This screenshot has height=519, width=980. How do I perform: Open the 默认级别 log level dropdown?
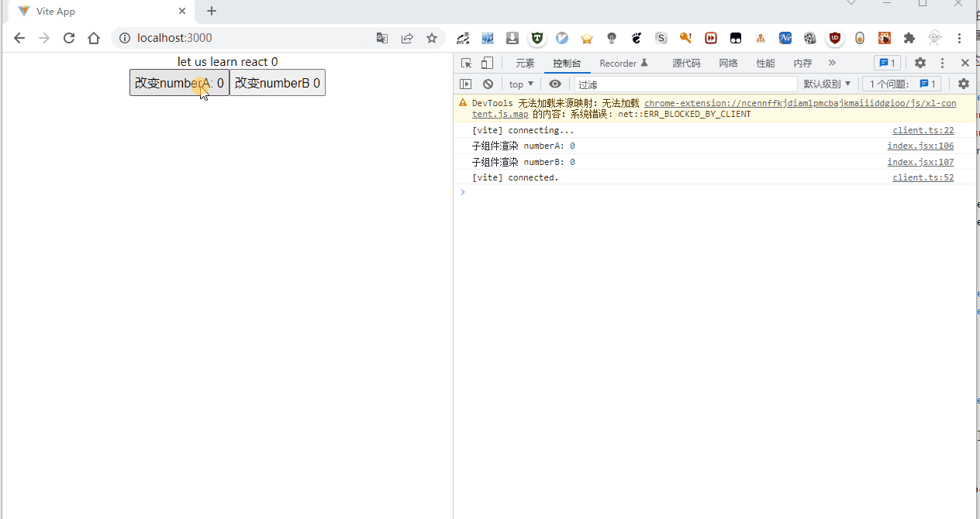pyautogui.click(x=827, y=84)
